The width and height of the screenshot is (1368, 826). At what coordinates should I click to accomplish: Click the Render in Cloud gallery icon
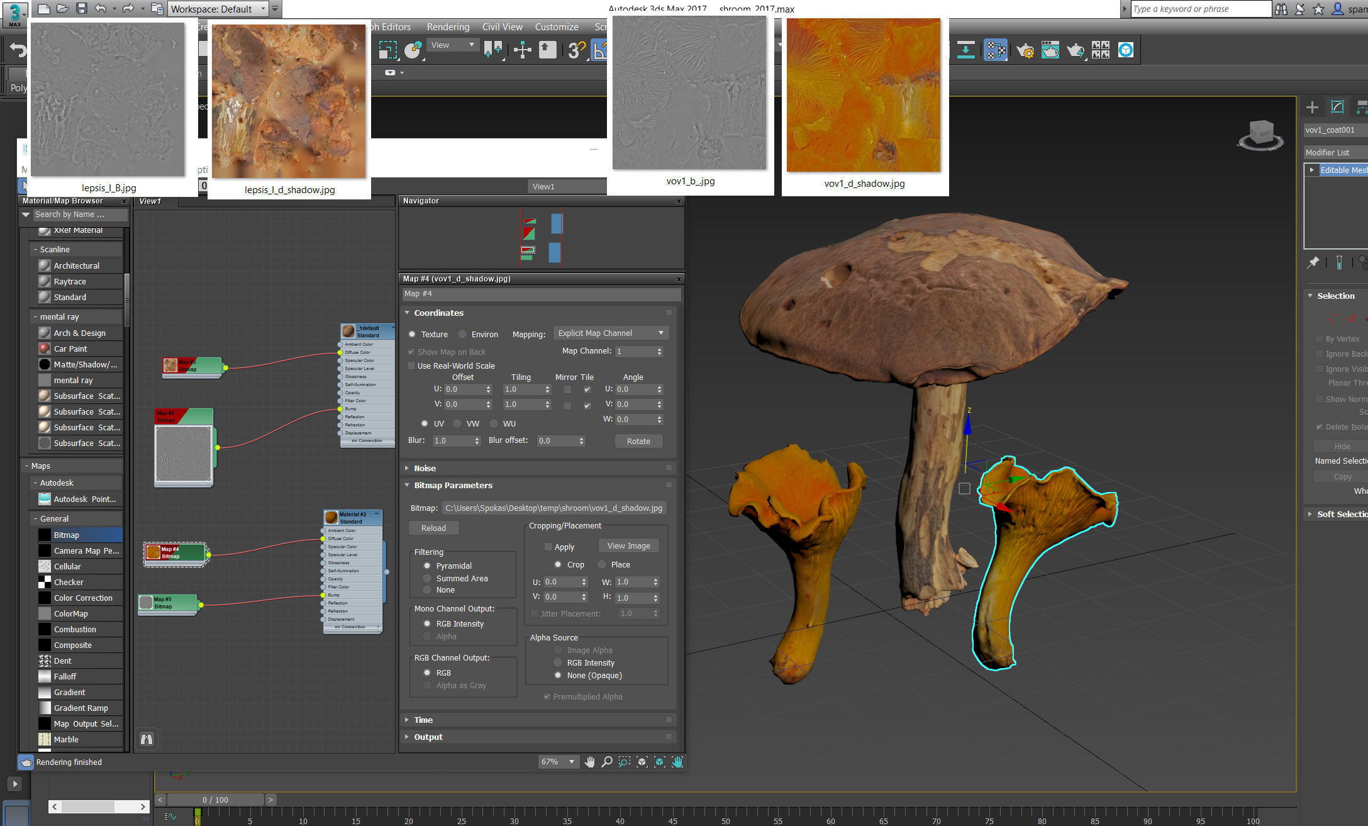coord(1101,50)
